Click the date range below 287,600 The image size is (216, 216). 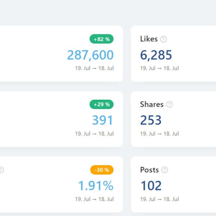pyautogui.click(x=94, y=68)
